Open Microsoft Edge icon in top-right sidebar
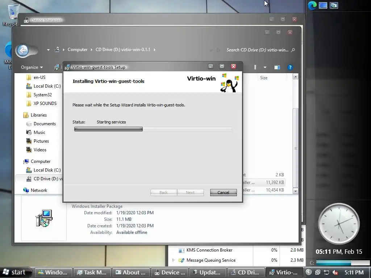This screenshot has height=278, width=371. point(312,5)
